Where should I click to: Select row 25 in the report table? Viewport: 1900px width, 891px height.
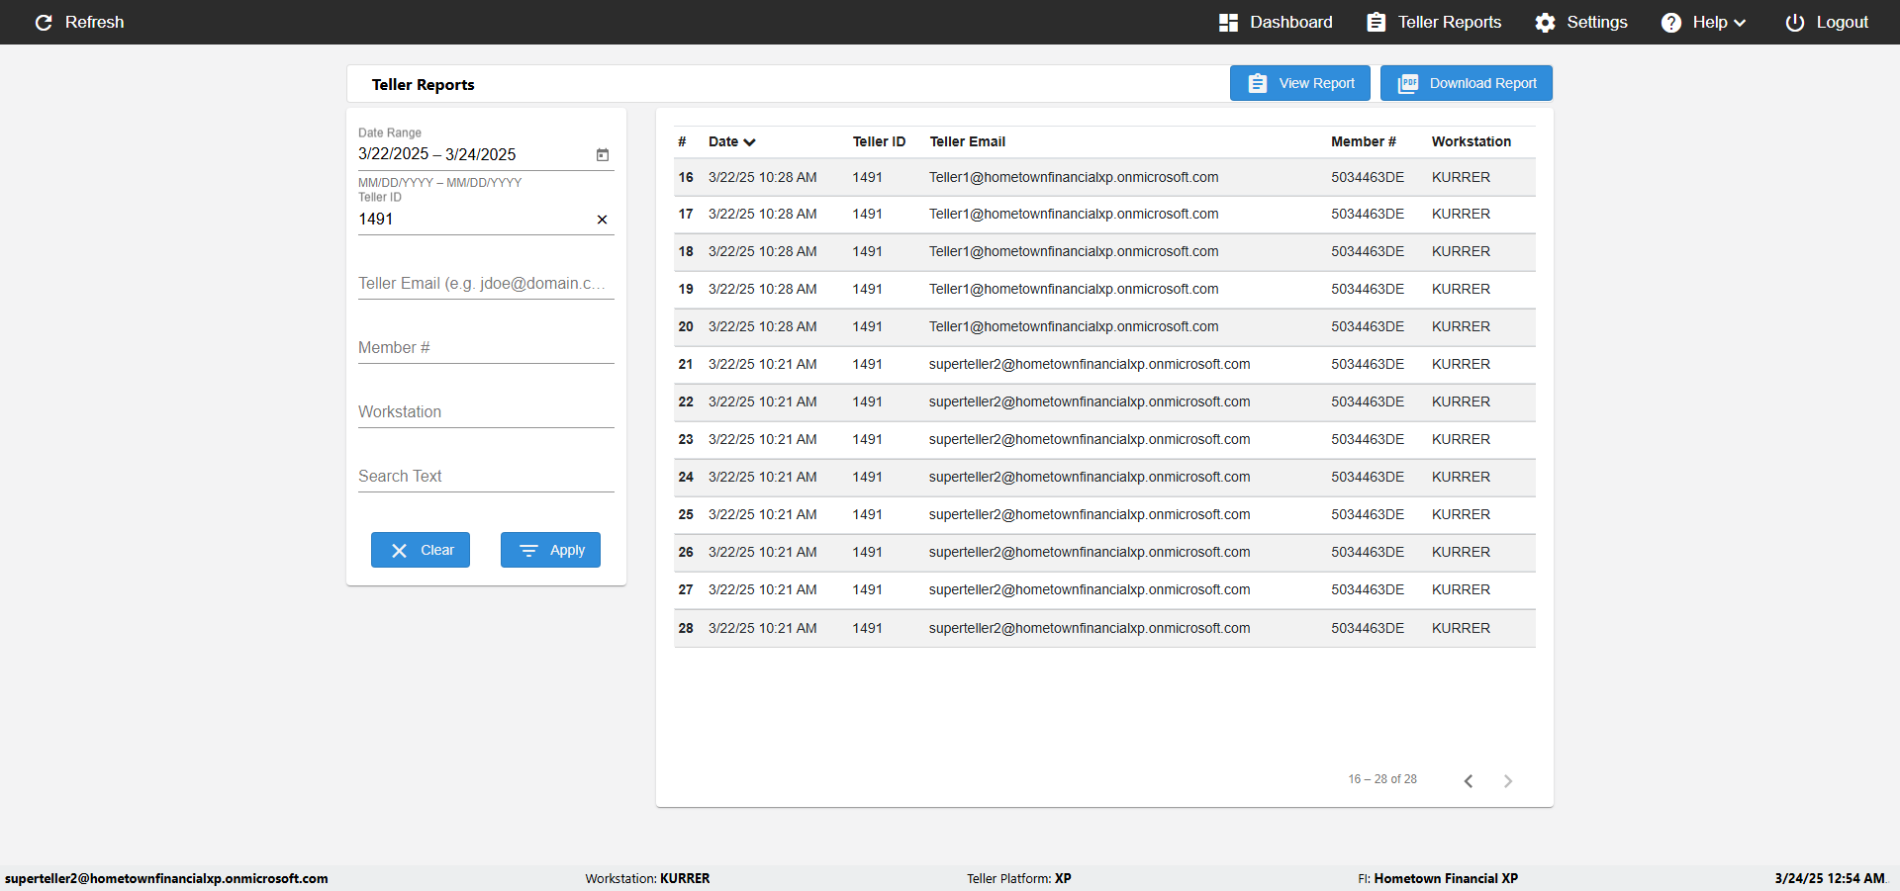pyautogui.click(x=1104, y=515)
